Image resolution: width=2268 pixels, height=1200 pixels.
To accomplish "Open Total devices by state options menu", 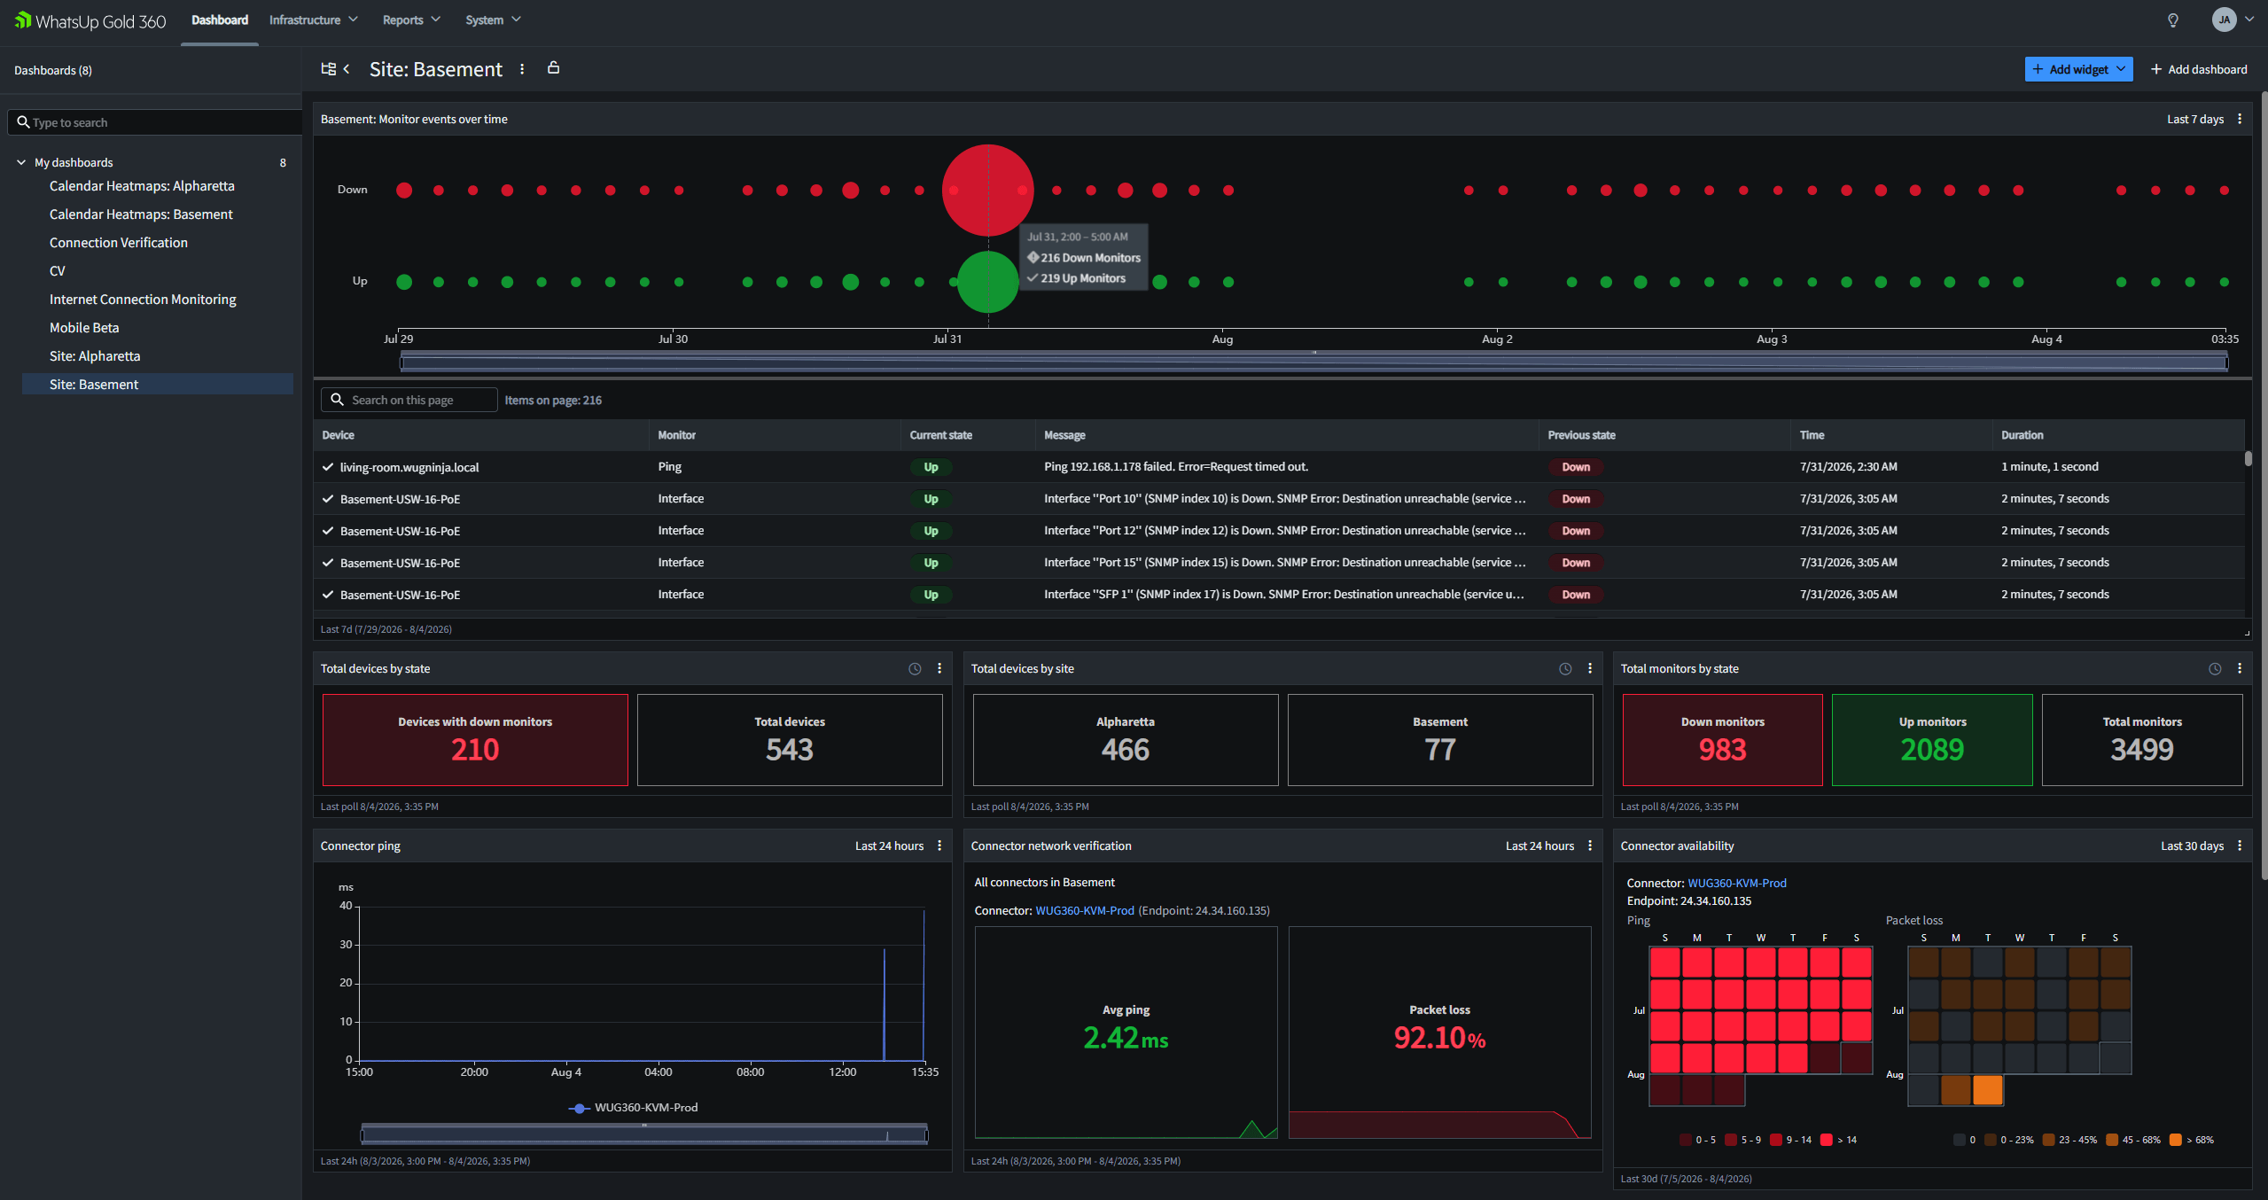I will click(x=939, y=668).
